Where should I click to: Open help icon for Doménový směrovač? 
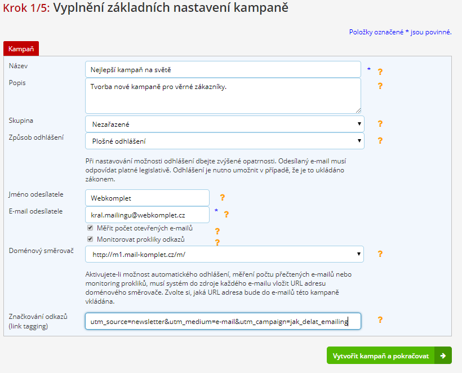pos(380,254)
